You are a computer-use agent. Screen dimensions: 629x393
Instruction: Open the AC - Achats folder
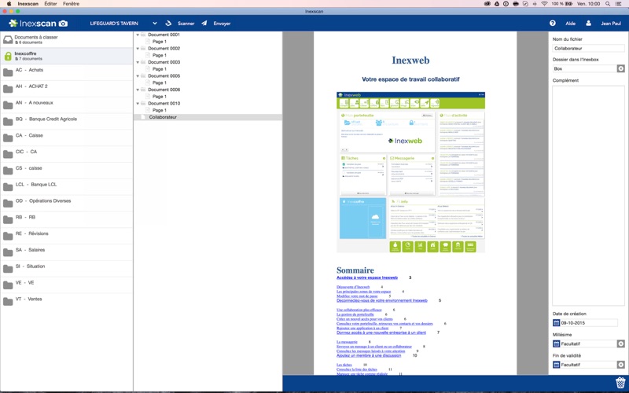pos(67,72)
